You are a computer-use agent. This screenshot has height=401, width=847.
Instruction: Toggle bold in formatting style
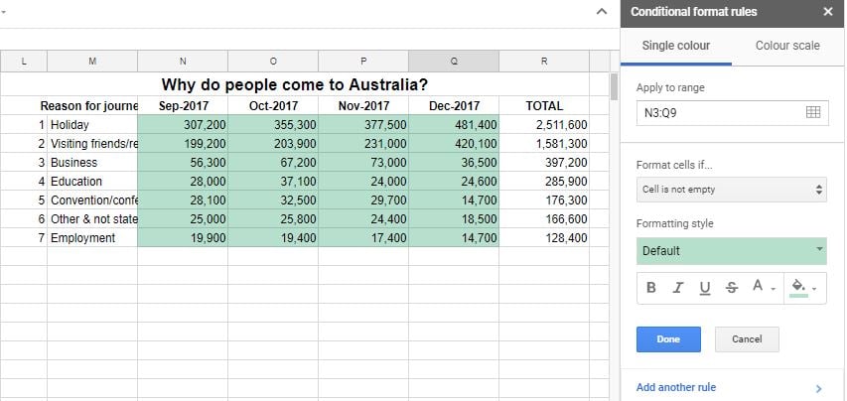pos(651,288)
